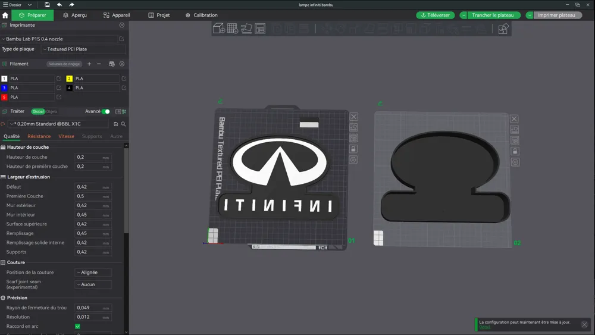The width and height of the screenshot is (595, 335).
Task: Edit filament 5 PLA preset
Action: tap(59, 97)
